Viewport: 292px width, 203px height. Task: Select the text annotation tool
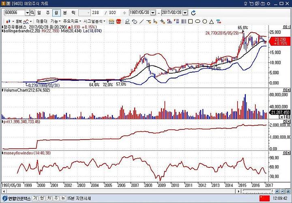click(219, 21)
